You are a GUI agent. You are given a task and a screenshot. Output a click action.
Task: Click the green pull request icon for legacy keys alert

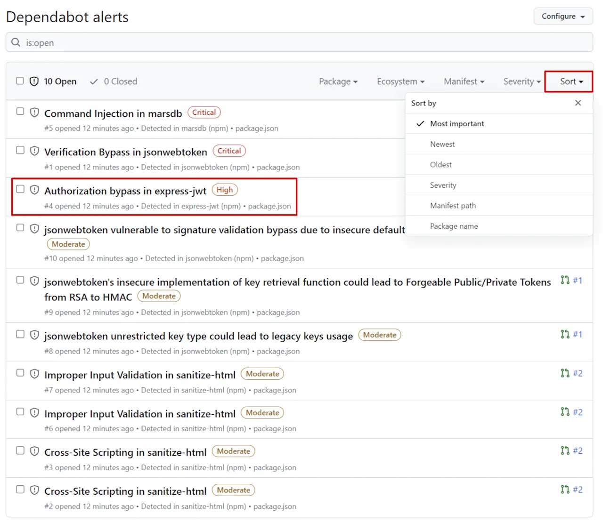pos(565,334)
